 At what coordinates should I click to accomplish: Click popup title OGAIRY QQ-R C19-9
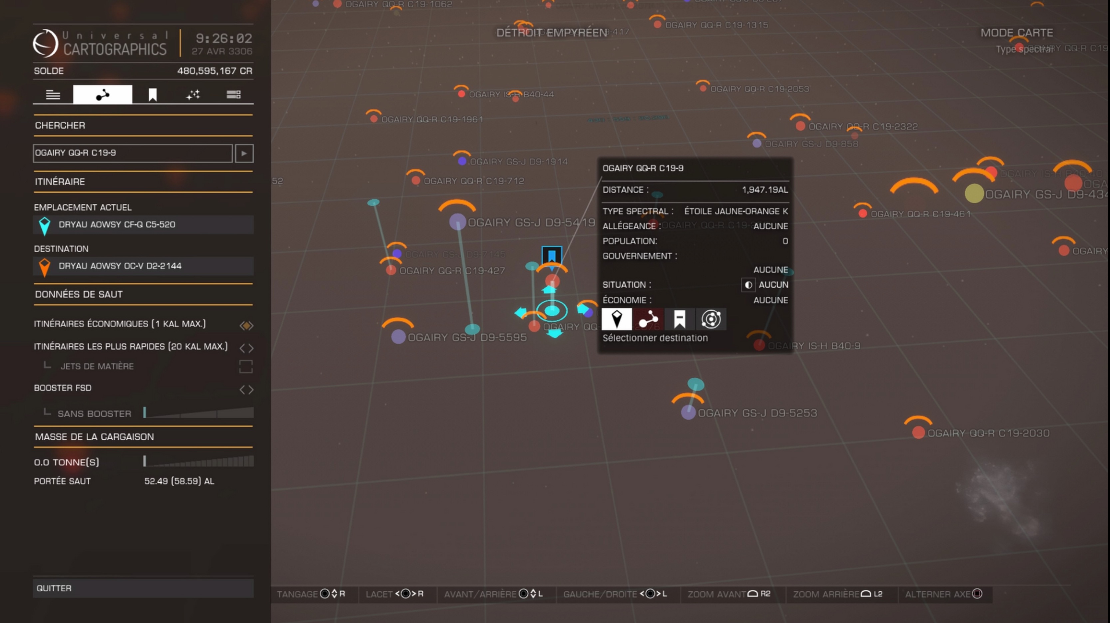[643, 168]
